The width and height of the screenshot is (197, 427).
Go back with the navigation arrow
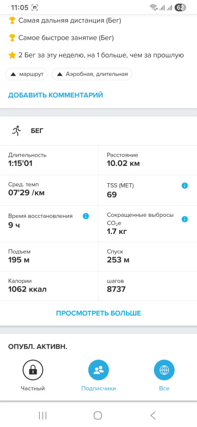153,415
